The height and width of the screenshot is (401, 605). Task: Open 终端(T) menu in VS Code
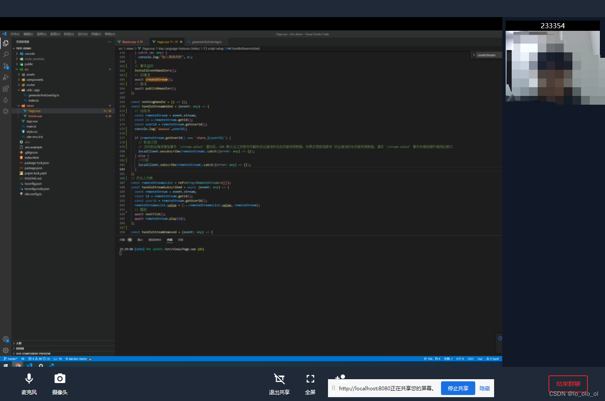coord(96,34)
